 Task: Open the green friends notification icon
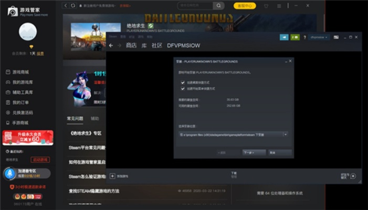pos(295,37)
